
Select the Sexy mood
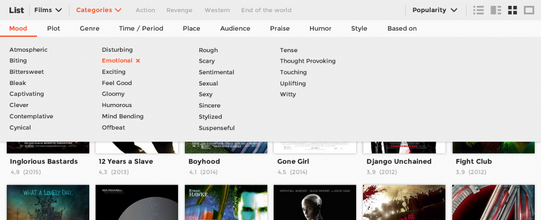pos(206,94)
